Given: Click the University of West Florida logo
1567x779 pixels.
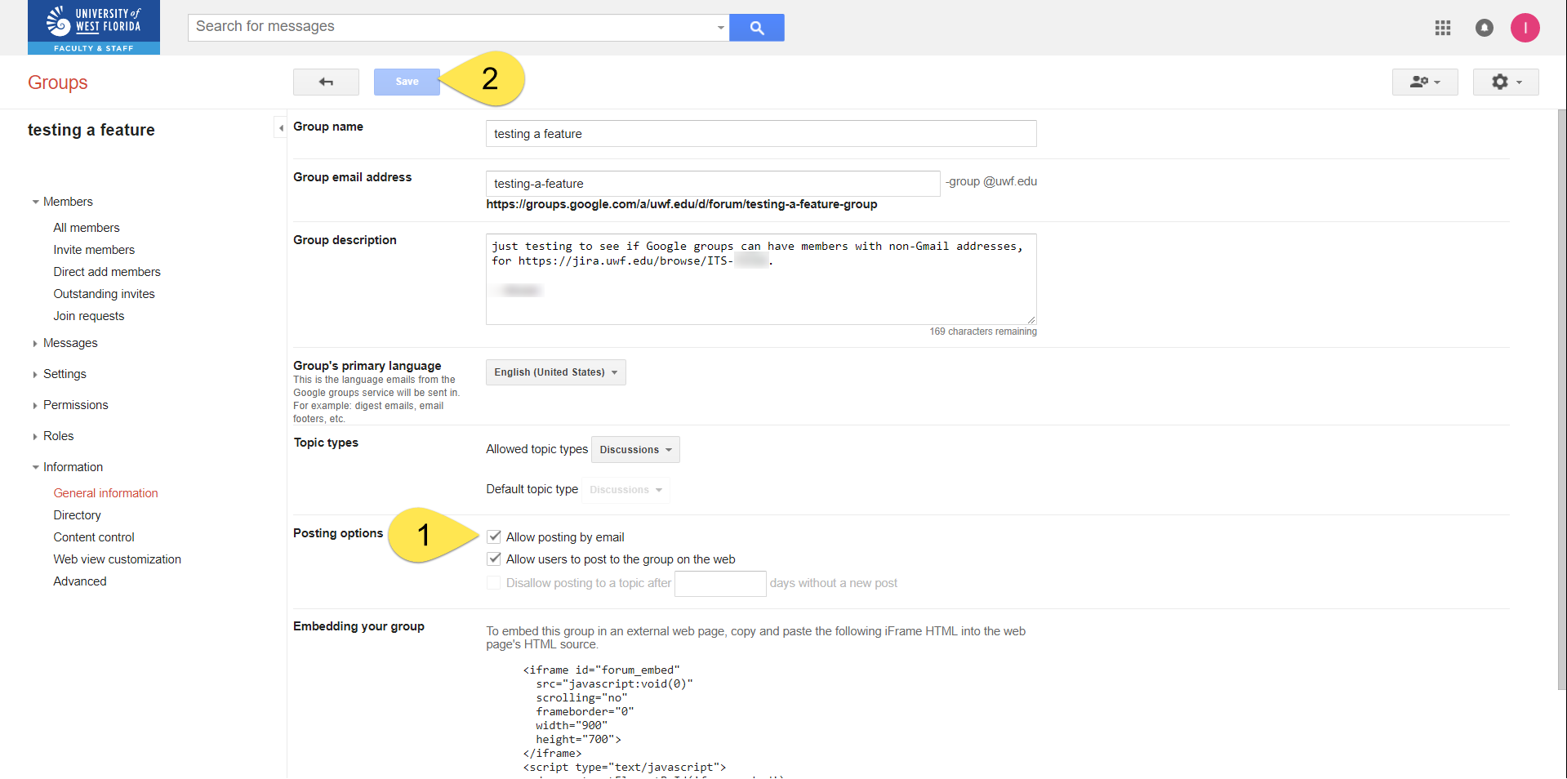Looking at the screenshot, I should point(94,28).
